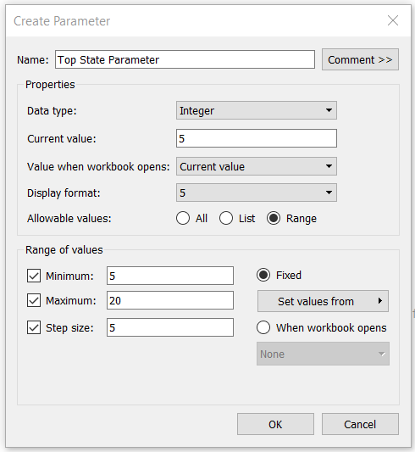Select the When workbook opens radio button
Viewport: 415px width, 452px height.
(263, 327)
